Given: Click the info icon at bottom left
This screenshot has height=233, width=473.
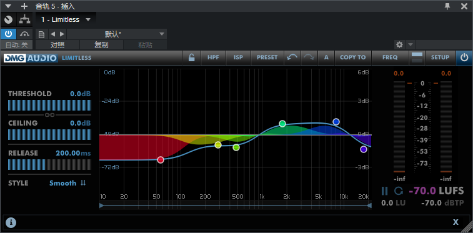Looking at the screenshot, I should 11,222.
